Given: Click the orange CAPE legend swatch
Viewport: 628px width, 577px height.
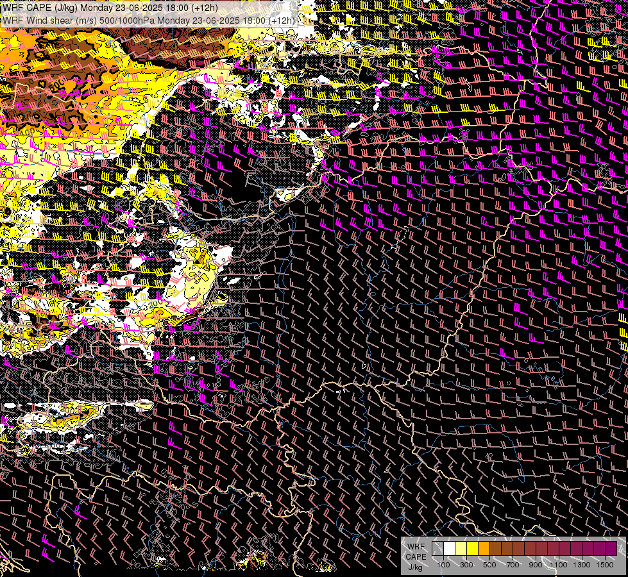Looking at the screenshot, I should [484, 549].
